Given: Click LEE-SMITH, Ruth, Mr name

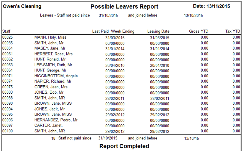Looking at the screenshot, I should point(53,65).
